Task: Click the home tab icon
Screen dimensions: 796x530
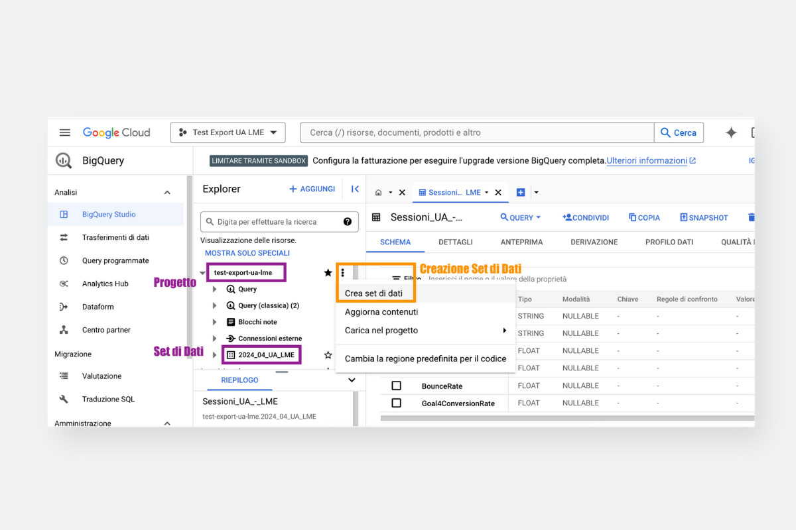Action: click(x=378, y=193)
